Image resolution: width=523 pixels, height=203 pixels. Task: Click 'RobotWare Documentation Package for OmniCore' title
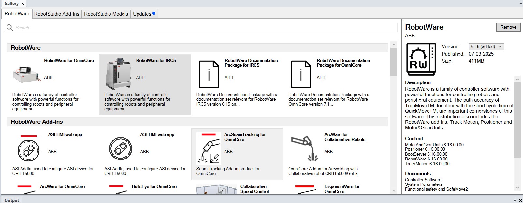pos(343,63)
